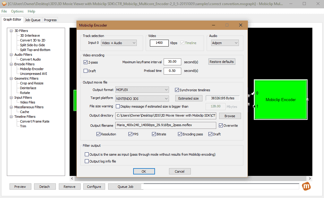Click the Estimated size button
This screenshot has height=198, width=324.
click(x=188, y=98)
